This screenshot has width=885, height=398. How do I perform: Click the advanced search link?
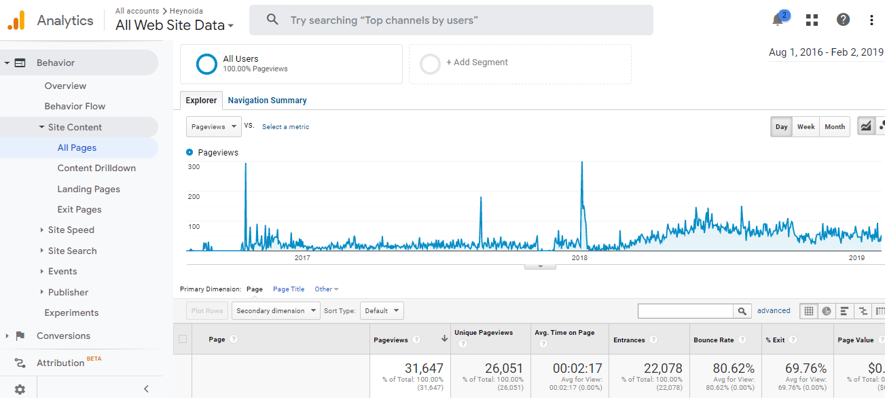click(x=774, y=310)
